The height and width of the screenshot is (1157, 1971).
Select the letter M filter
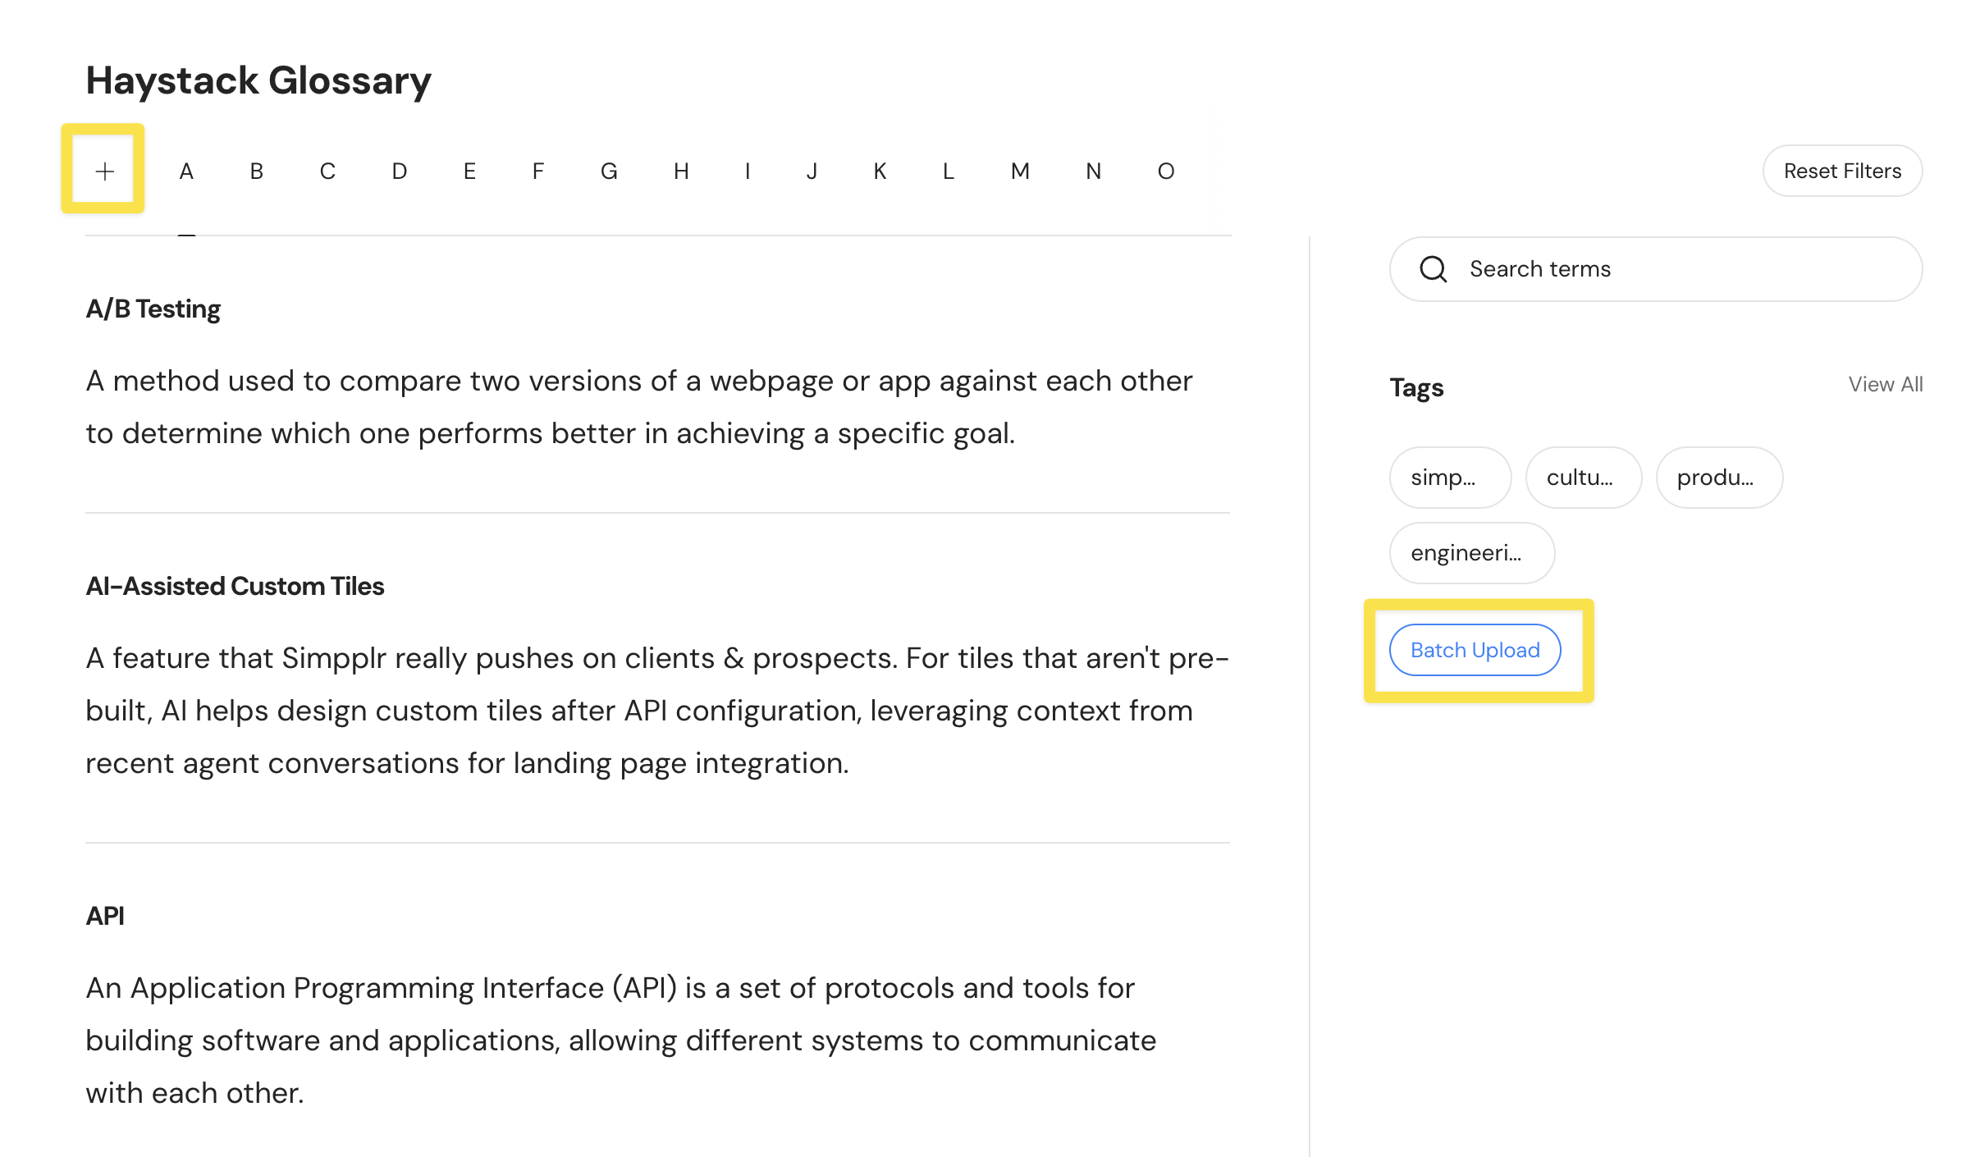(1020, 171)
